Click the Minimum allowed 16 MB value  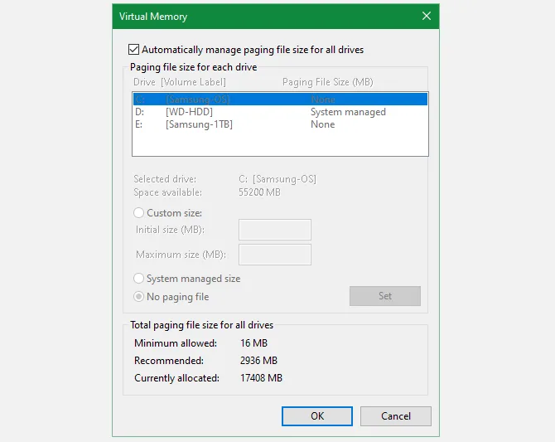[x=253, y=343]
